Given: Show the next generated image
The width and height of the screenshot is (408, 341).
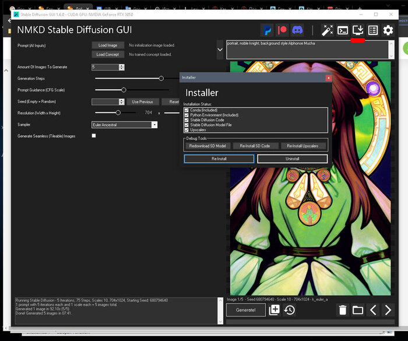Looking at the screenshot, I should tap(388, 310).
